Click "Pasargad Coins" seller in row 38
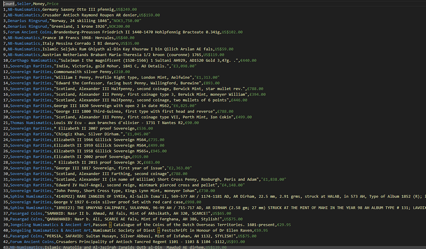The height and width of the screenshot is (249, 426). [26, 220]
